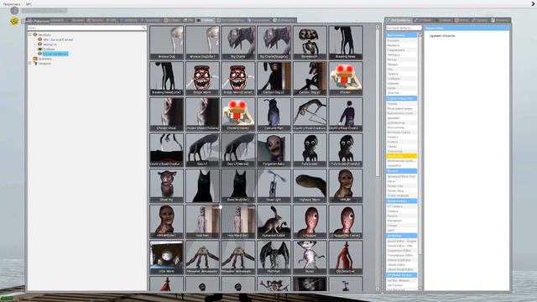The height and width of the screenshot is (302, 537).
Task: Click the yellow highlighted tool entry
Action: [x=401, y=156]
